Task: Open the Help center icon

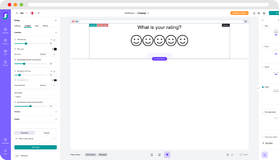Action: [x=5, y=141]
